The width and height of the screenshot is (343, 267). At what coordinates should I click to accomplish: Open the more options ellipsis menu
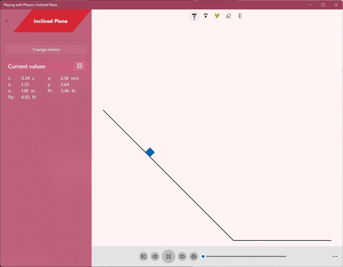coord(335,256)
